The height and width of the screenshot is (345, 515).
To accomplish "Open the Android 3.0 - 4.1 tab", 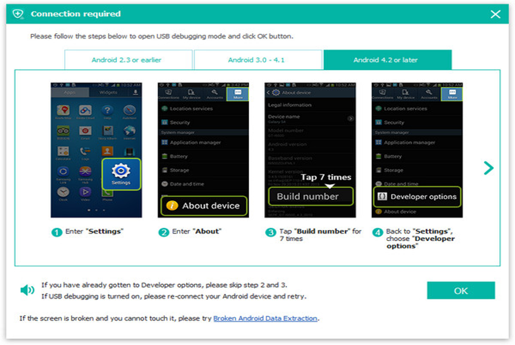I will pos(257,60).
